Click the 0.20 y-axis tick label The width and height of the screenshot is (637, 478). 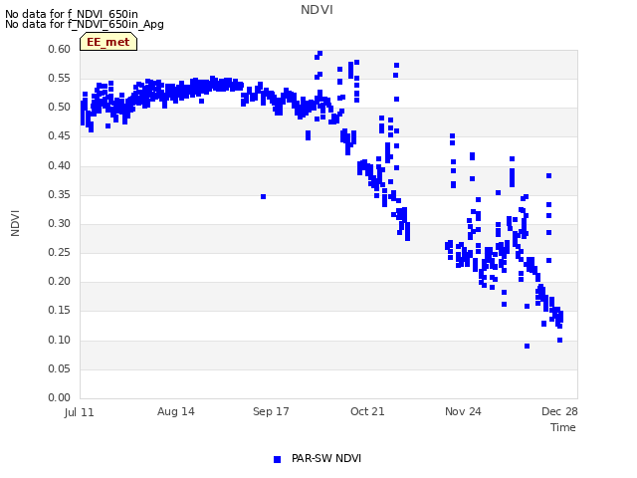[x=60, y=281]
